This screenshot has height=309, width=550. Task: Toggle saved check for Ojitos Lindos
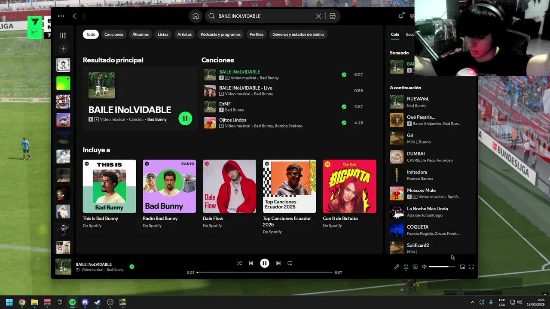pyautogui.click(x=344, y=123)
